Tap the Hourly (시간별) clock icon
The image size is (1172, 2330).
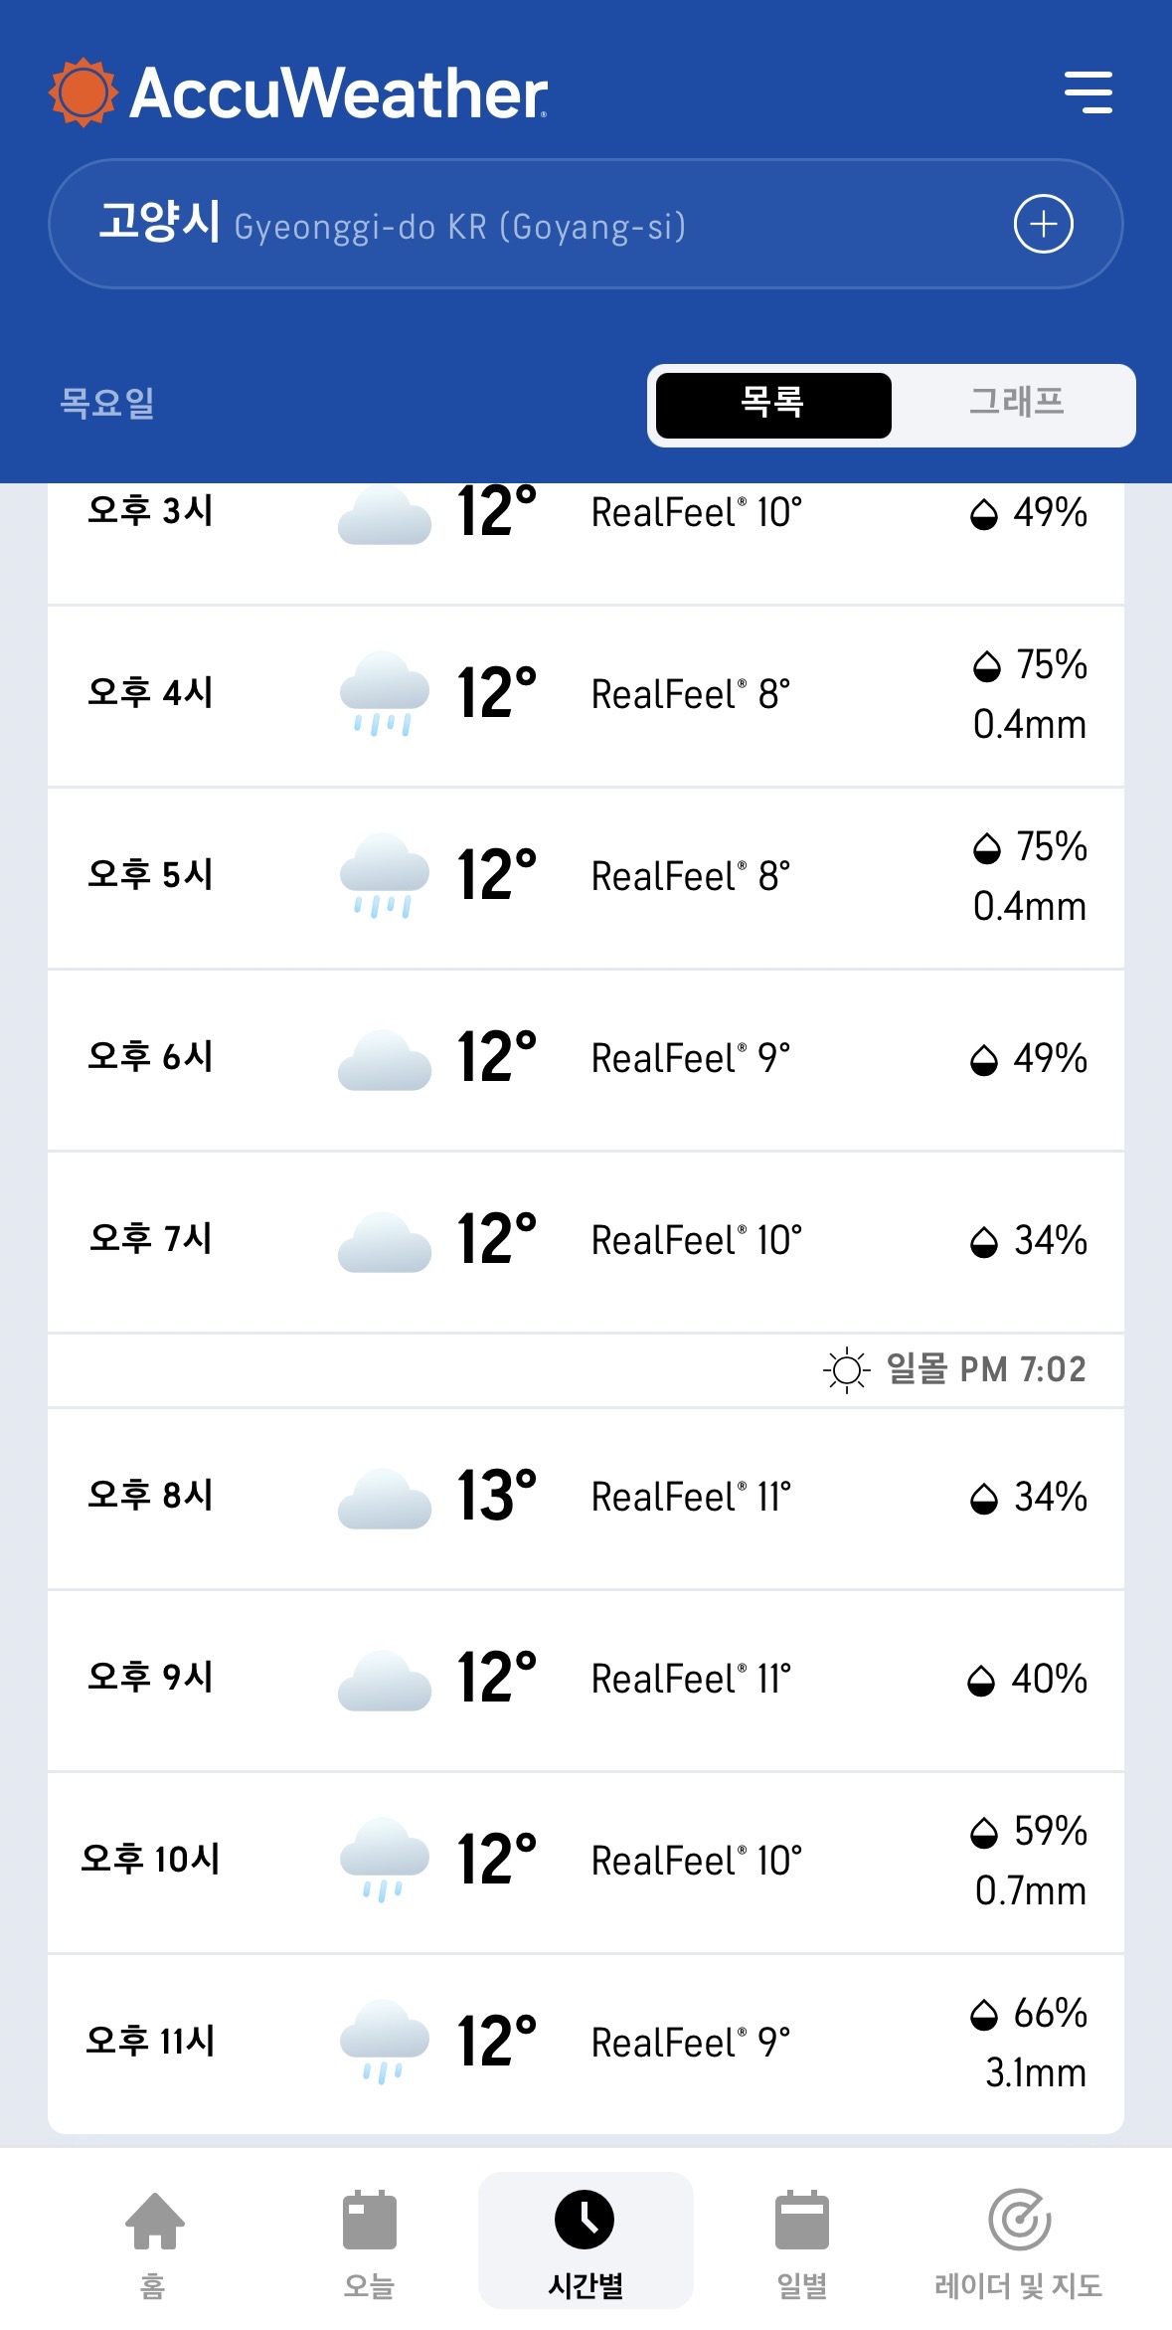pyautogui.click(x=585, y=2220)
